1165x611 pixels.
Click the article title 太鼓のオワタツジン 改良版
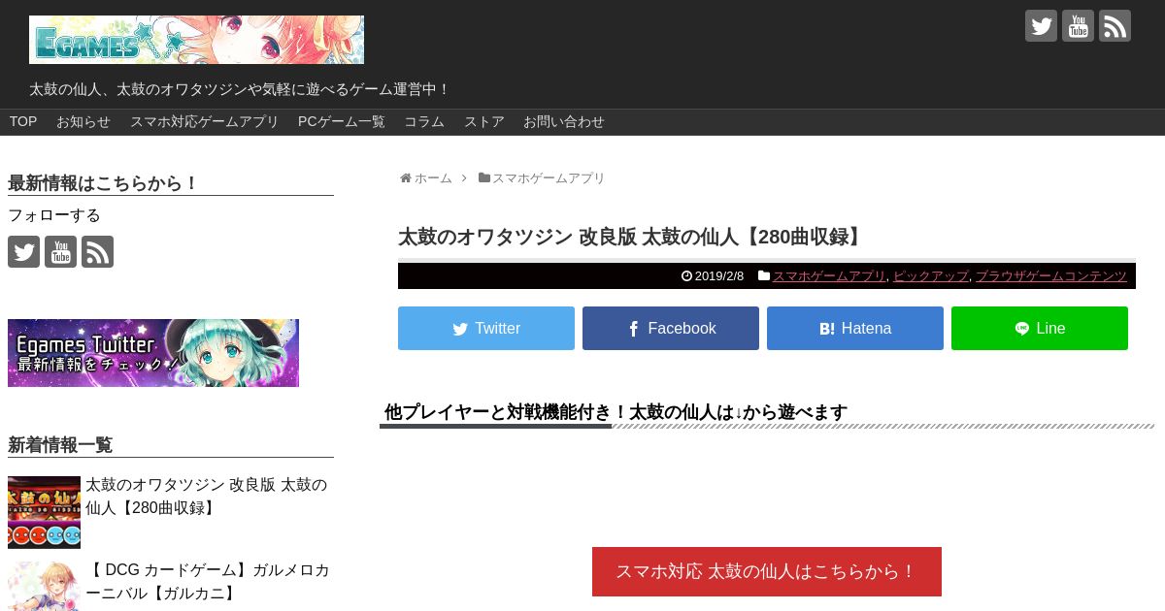coord(631,238)
